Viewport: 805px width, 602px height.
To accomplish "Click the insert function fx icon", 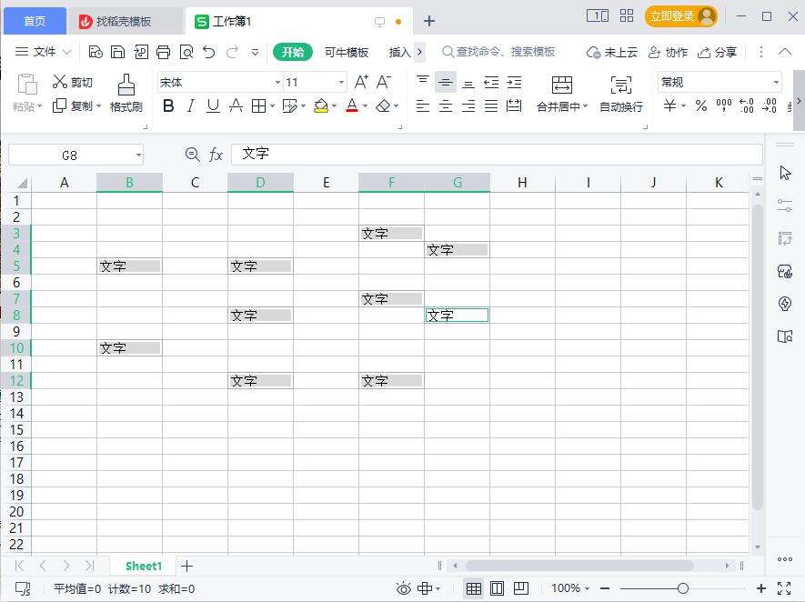I will (216, 156).
